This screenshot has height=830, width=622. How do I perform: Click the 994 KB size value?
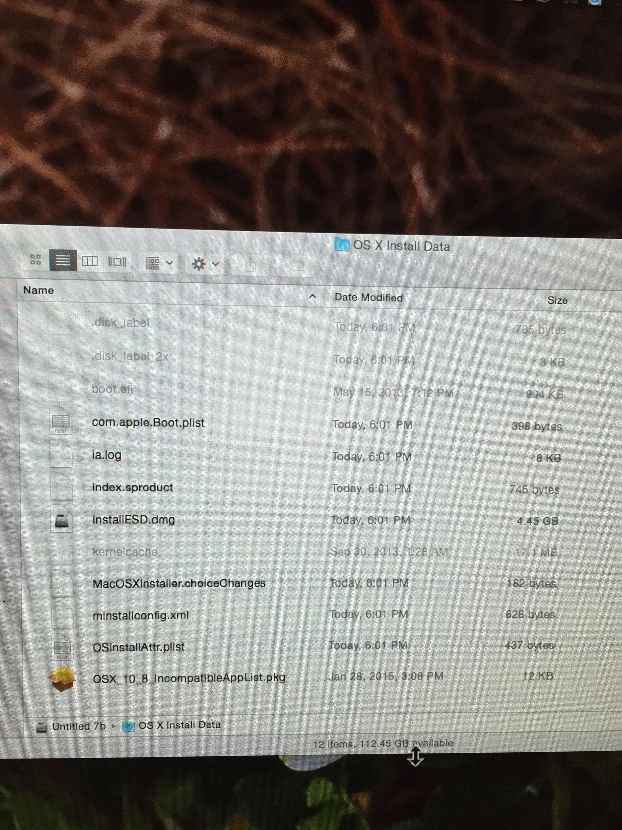tap(545, 394)
